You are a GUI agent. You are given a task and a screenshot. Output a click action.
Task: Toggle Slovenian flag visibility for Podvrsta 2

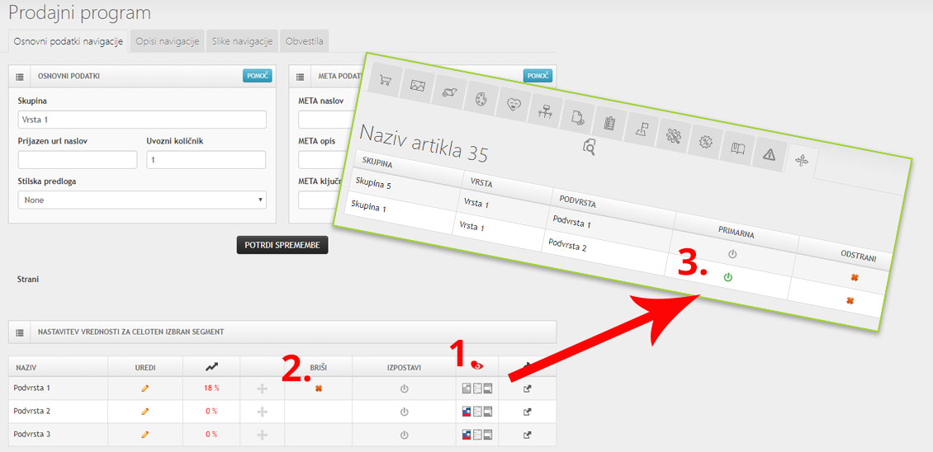click(x=467, y=411)
